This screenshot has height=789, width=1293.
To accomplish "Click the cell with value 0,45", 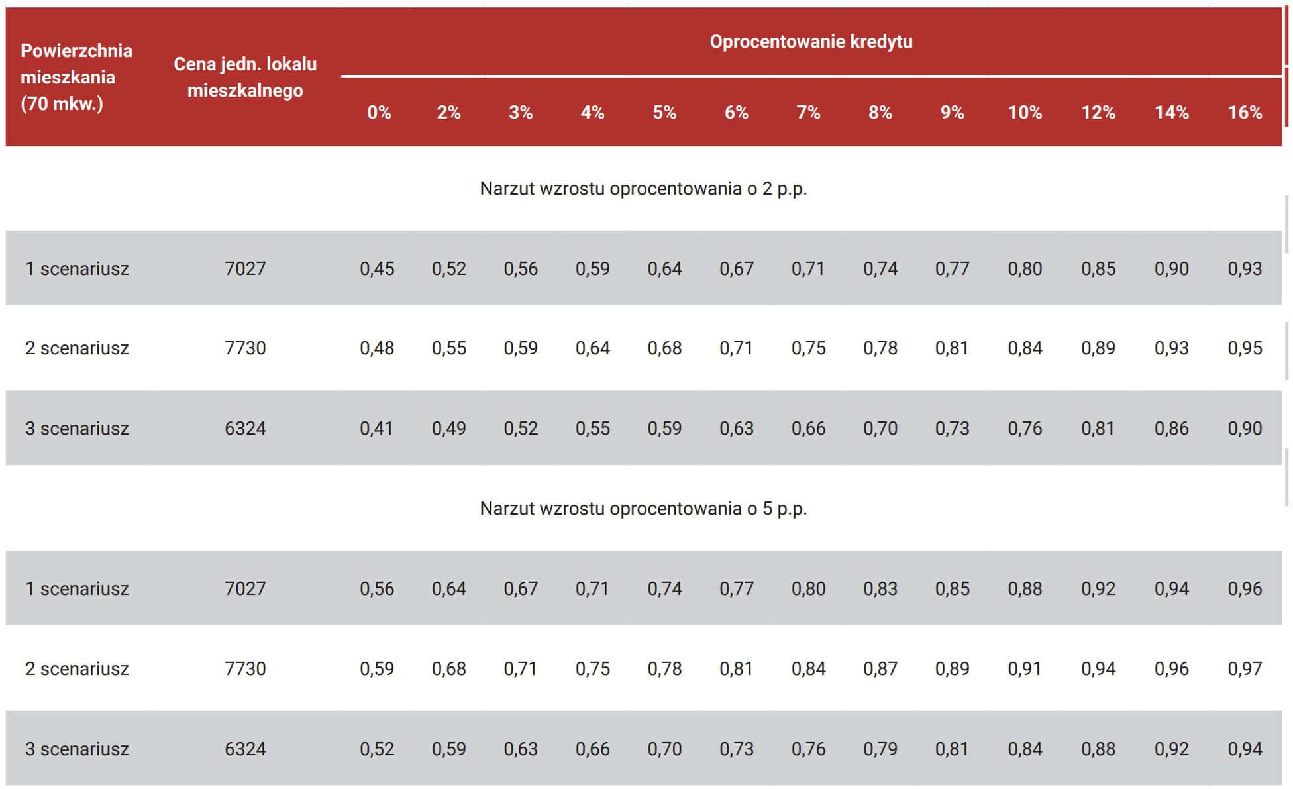I will coord(377,269).
